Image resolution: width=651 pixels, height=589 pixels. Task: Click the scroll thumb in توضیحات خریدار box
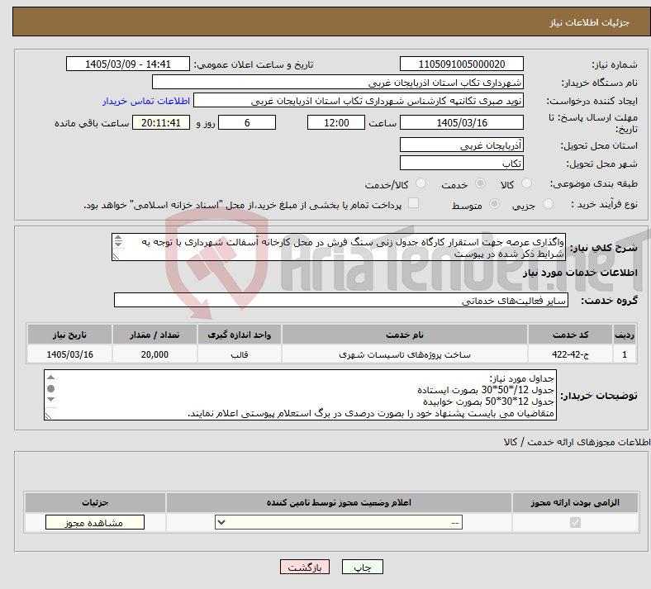pyautogui.click(x=50, y=388)
